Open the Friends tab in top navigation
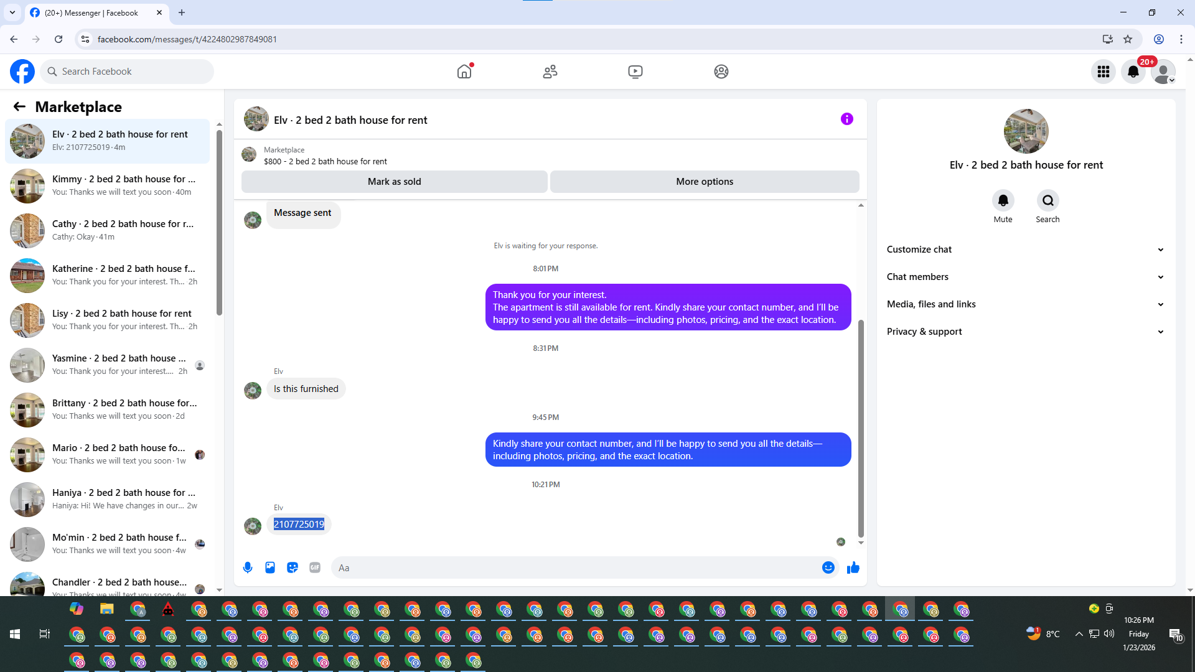This screenshot has width=1195, height=672. point(550,72)
